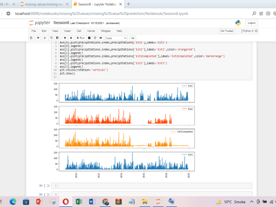
Task: Cut the selected cell
Action: tap(45, 38)
